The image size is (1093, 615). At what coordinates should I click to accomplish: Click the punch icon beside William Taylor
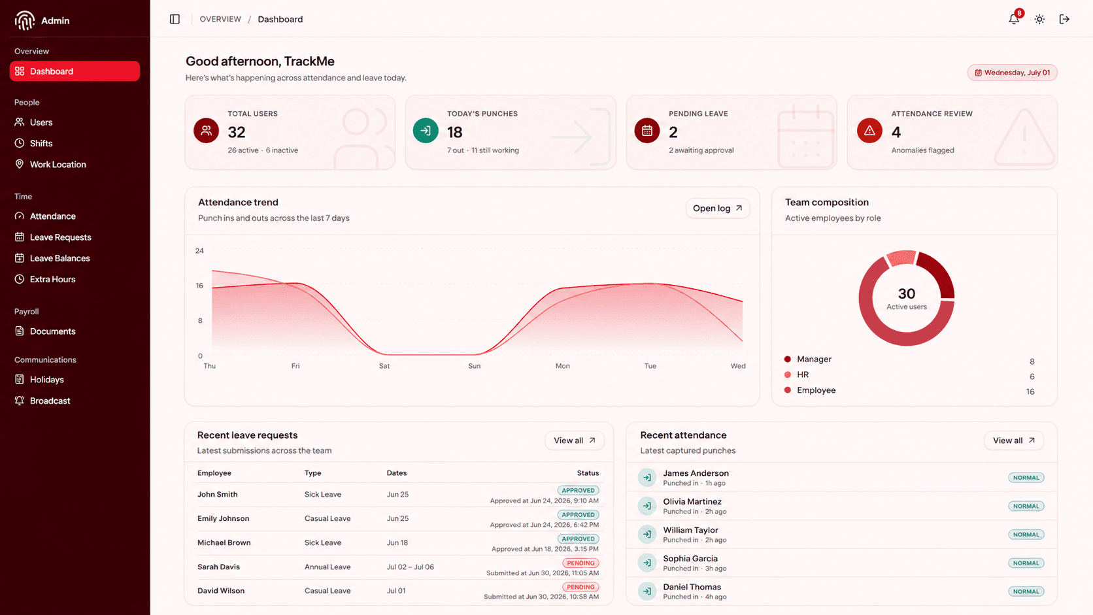click(647, 535)
